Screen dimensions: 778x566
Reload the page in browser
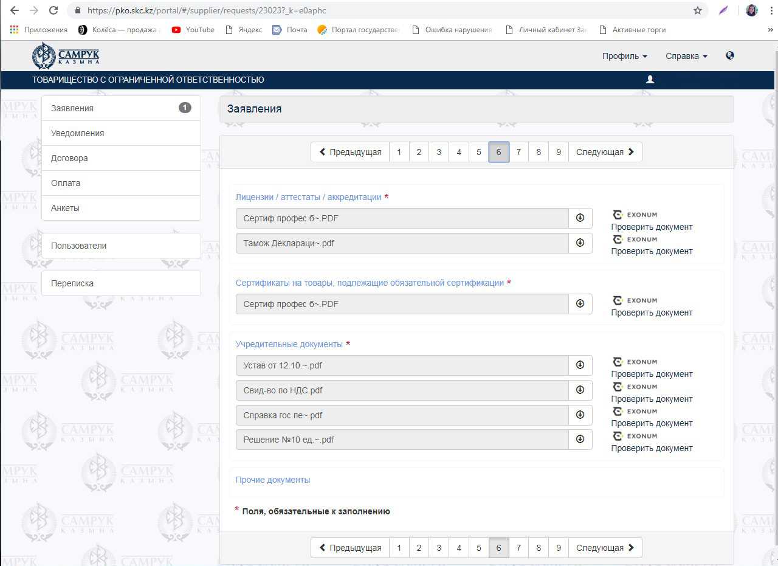coord(53,10)
